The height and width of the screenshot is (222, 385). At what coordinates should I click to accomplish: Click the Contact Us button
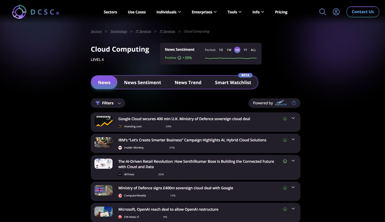363,12
